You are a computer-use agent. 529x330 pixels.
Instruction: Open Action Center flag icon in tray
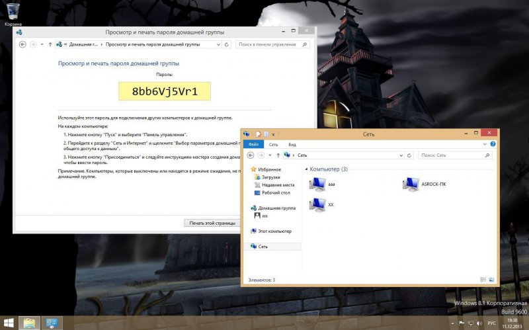(462, 323)
